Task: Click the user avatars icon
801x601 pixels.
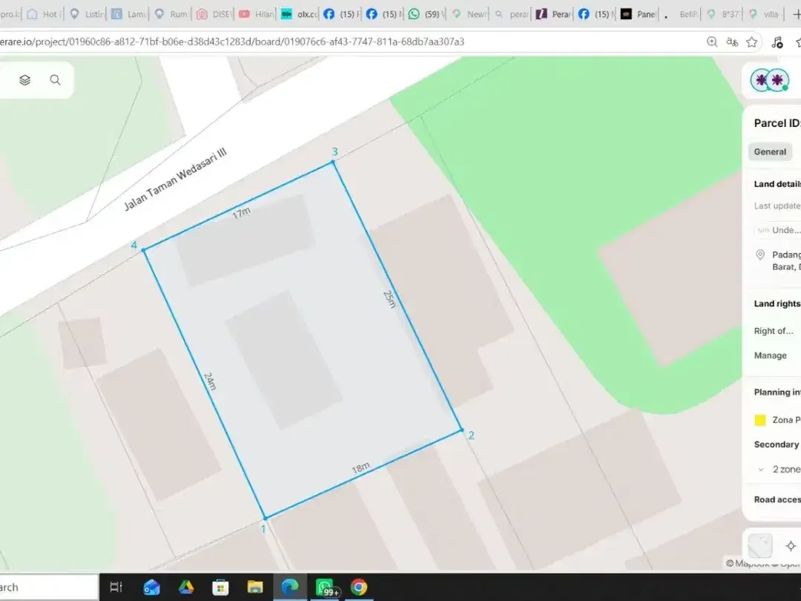Action: 770,80
